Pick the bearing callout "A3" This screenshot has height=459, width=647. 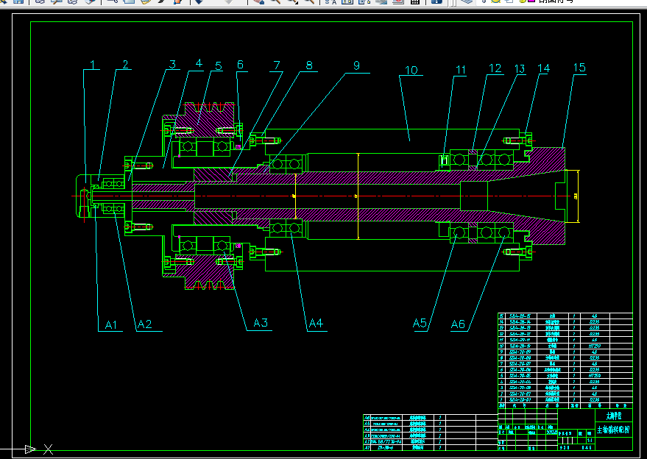261,322
